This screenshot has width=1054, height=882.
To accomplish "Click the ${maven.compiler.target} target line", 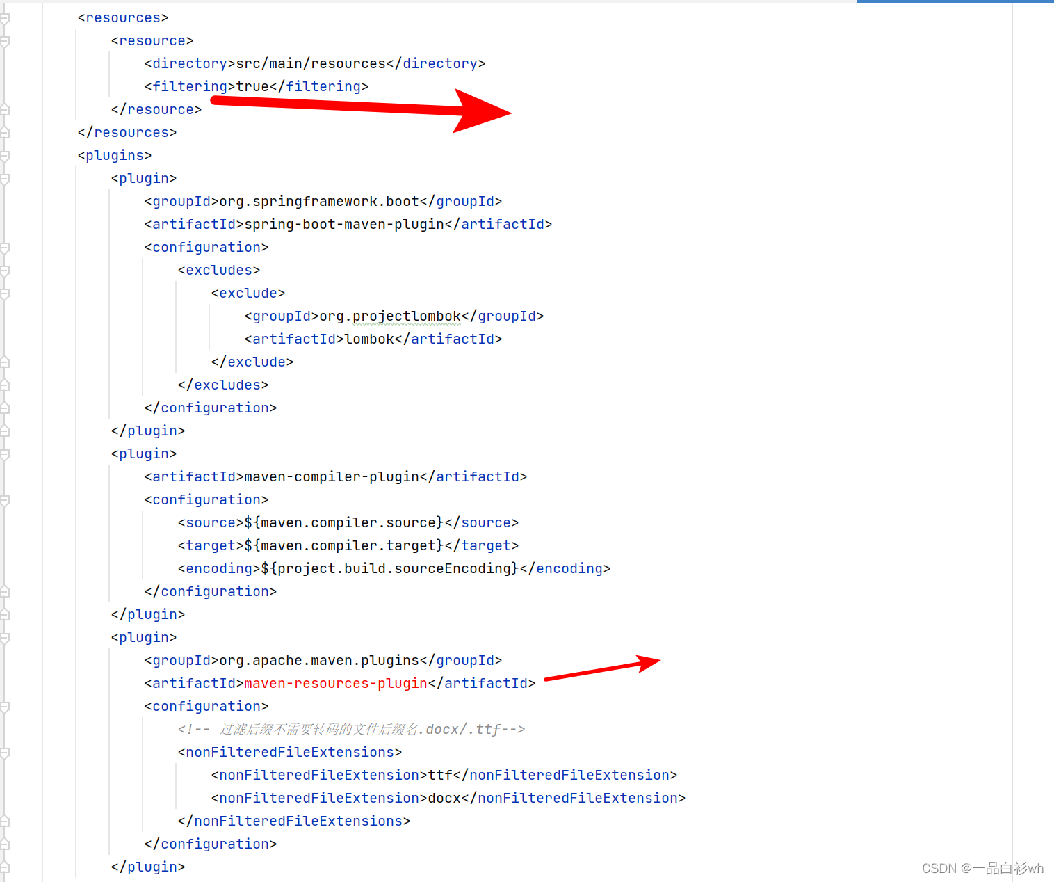I will (x=348, y=545).
